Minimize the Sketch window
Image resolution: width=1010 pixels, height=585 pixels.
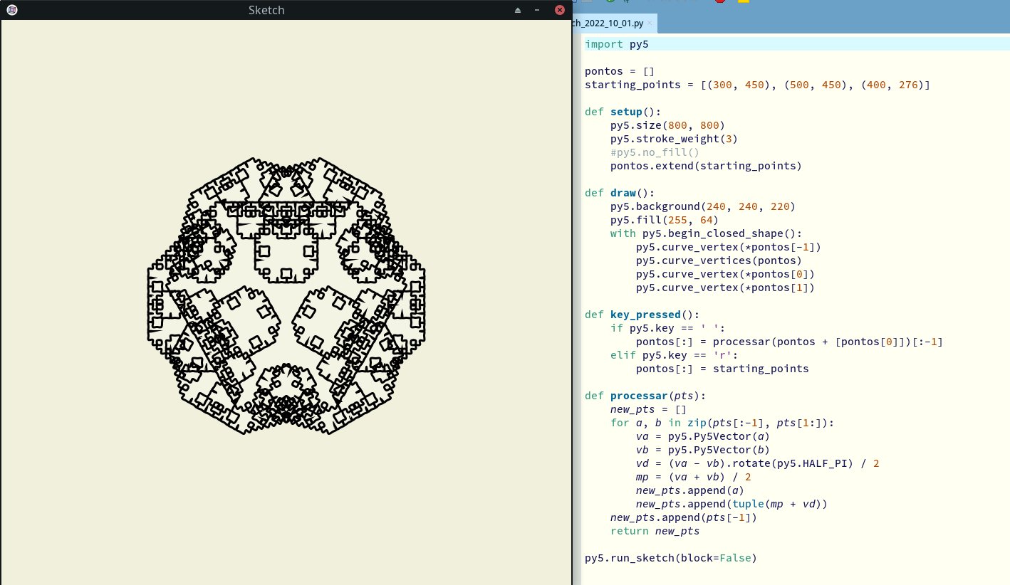[x=536, y=10]
